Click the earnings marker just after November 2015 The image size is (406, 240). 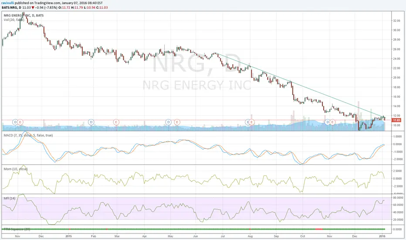pos(332,122)
